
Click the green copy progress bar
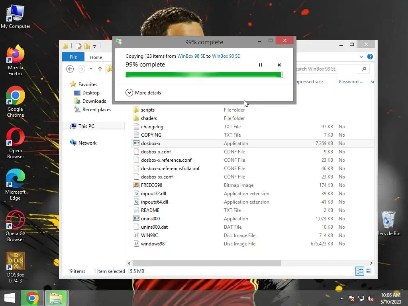[204, 75]
